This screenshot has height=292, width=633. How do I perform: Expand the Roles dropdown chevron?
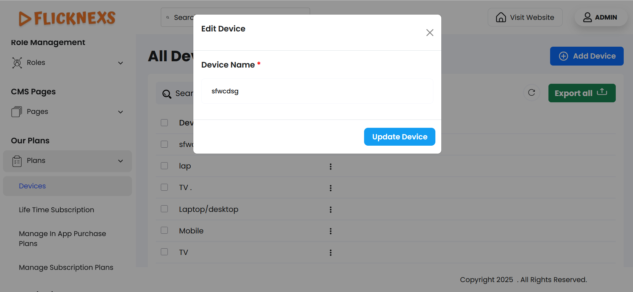tap(121, 63)
